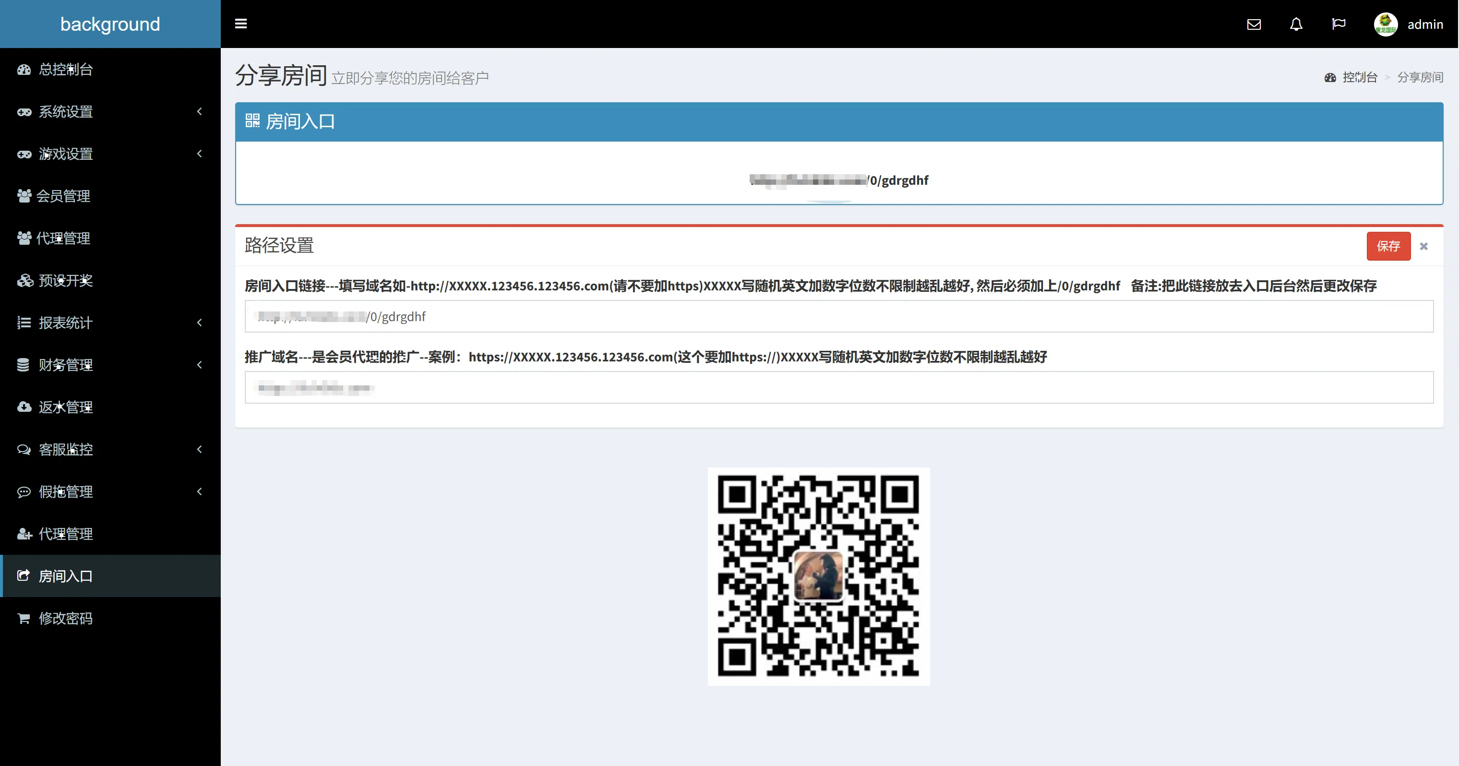The image size is (1459, 766).
Task: Expand the 假拖管理 menu chevron
Action: click(x=199, y=491)
